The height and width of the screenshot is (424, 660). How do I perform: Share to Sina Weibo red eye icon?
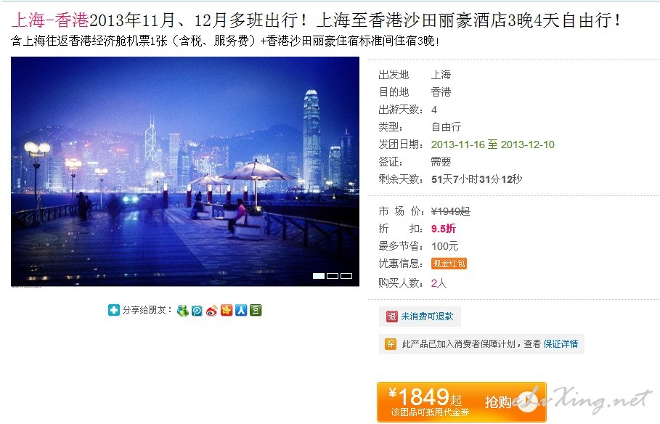coord(212,311)
